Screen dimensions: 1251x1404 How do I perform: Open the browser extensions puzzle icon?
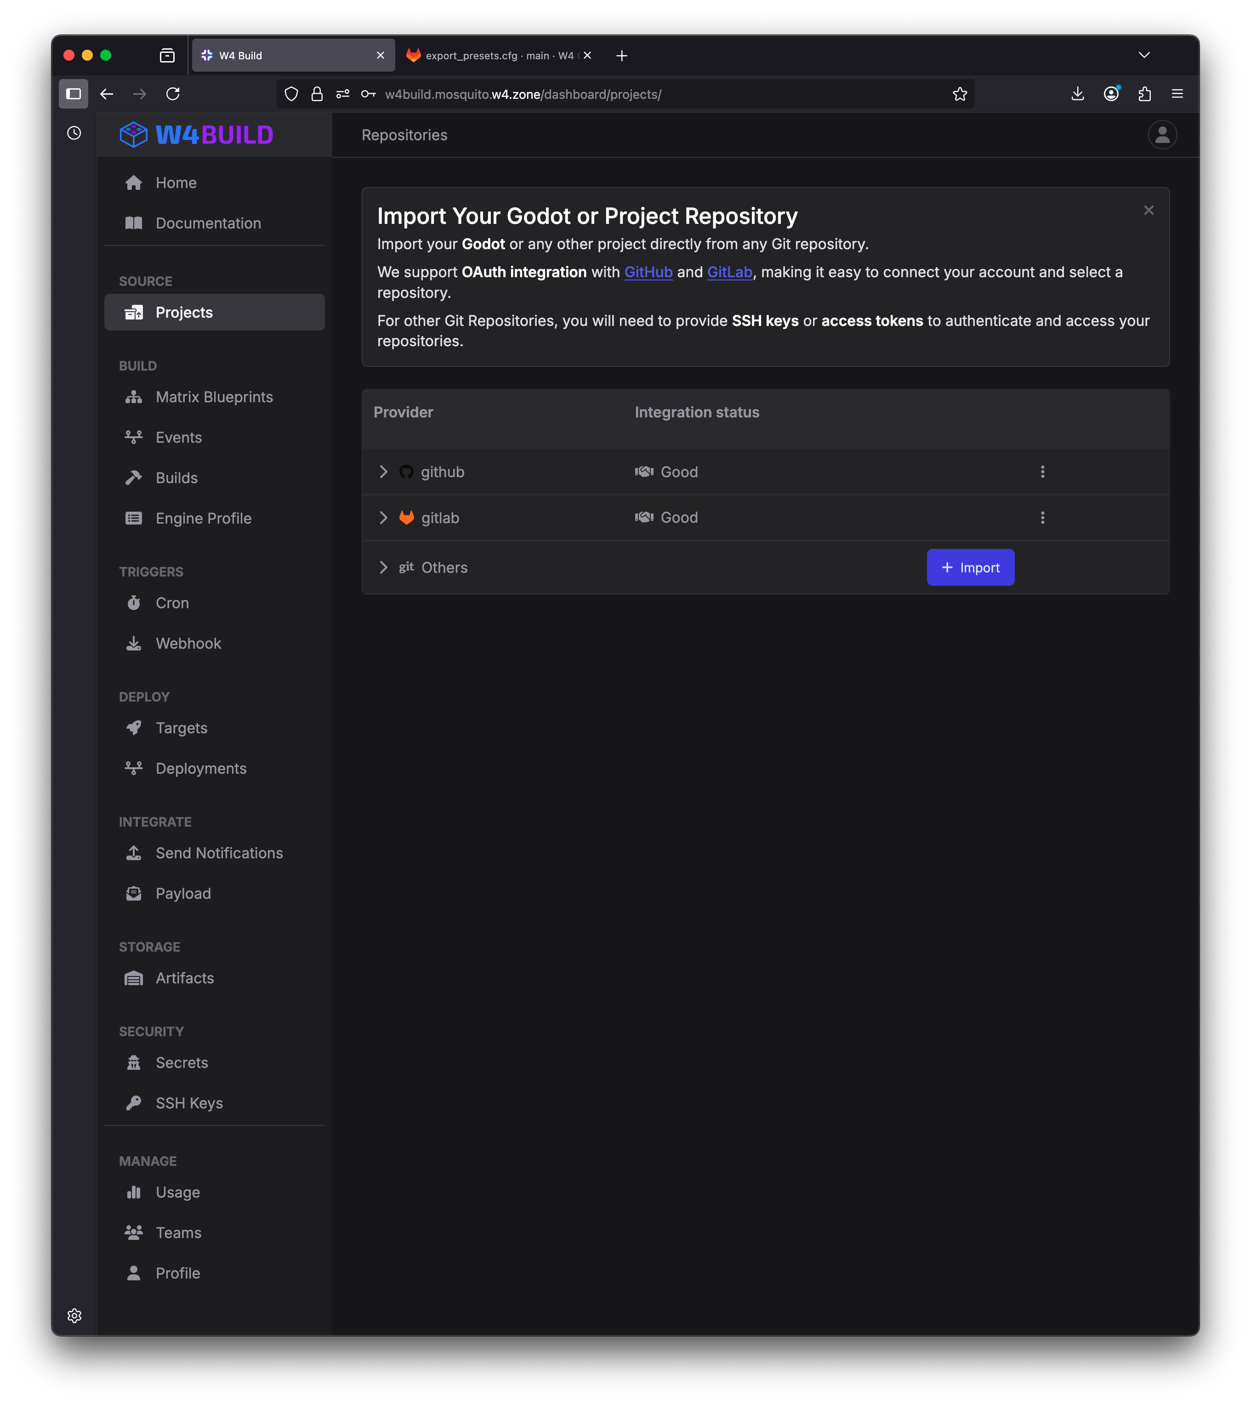1144,94
